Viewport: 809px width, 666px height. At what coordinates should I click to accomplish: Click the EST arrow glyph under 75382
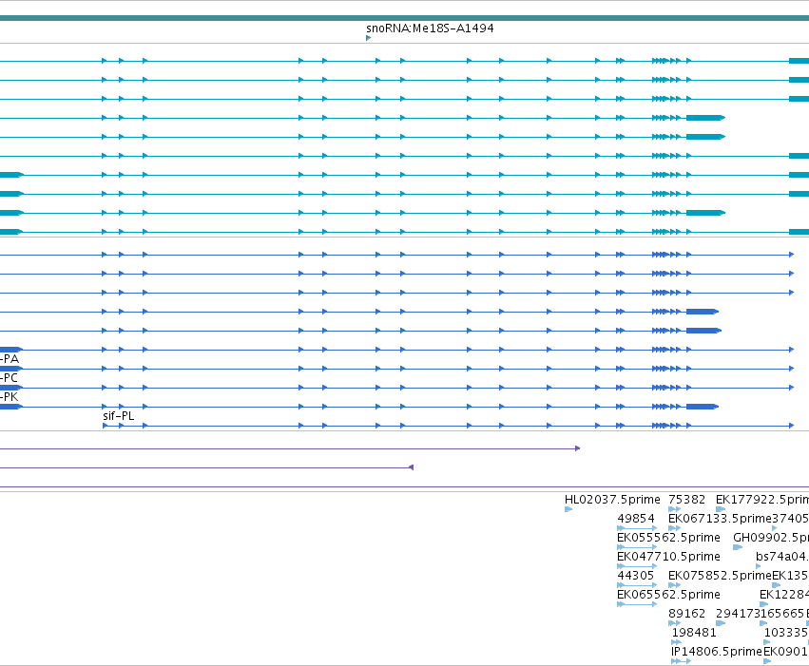[x=674, y=509]
